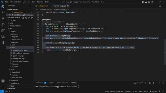Open blinn-phong-frag.wgsl in explorer
166x93 pixels.
pos(21,53)
